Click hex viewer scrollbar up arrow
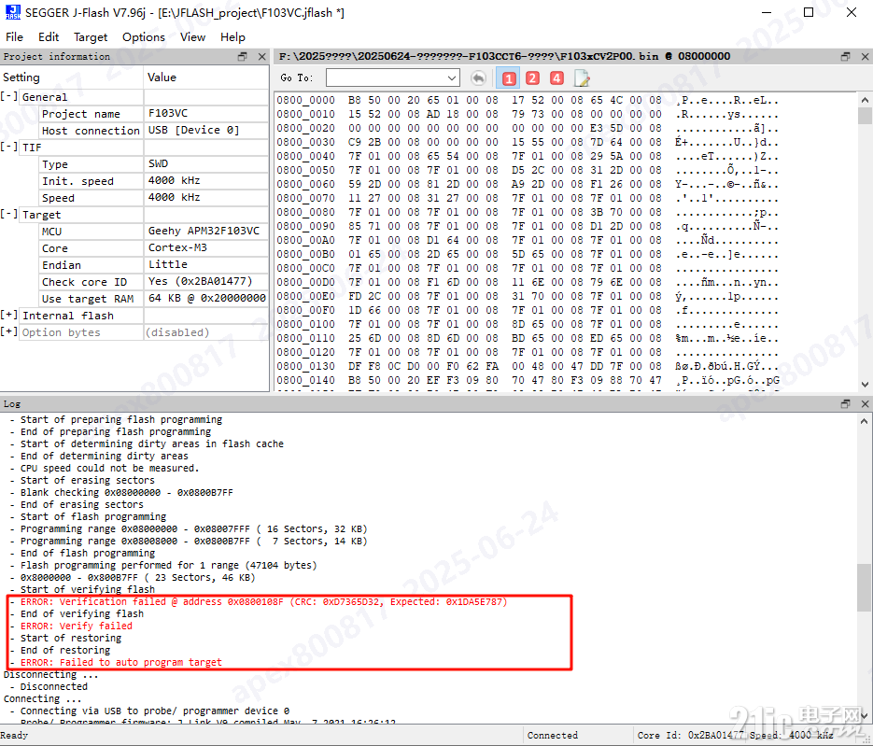873x746 pixels. coord(865,100)
